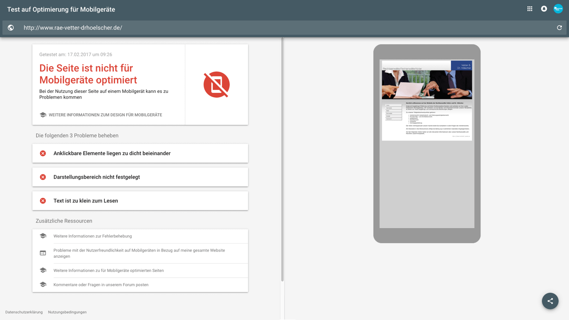569x320 pixels.
Task: Open the Datenschutzerklärung footer link
Action: point(24,312)
